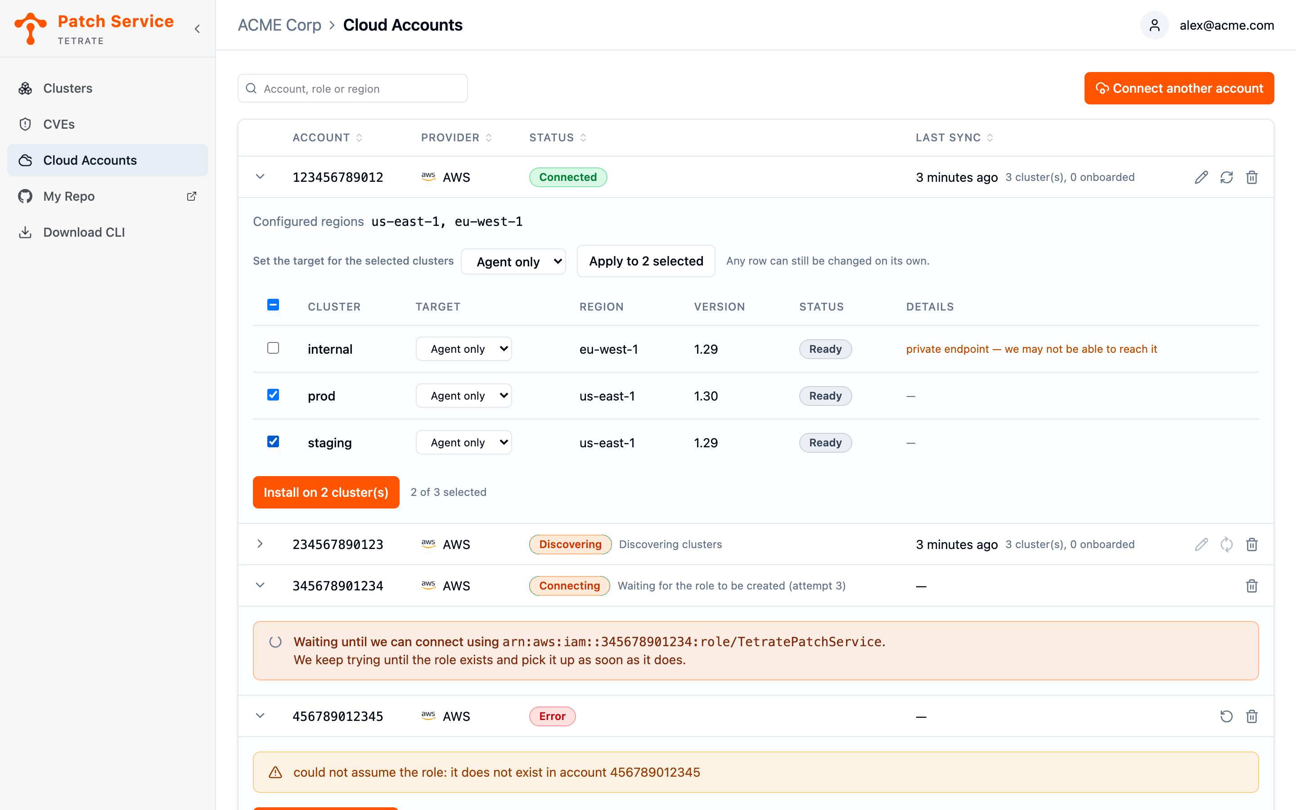Click Apply to 2 selected button
The image size is (1296, 810).
coord(646,261)
